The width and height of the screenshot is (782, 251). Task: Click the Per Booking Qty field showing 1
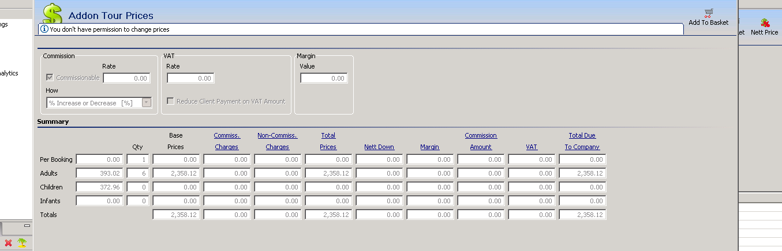[x=137, y=159]
